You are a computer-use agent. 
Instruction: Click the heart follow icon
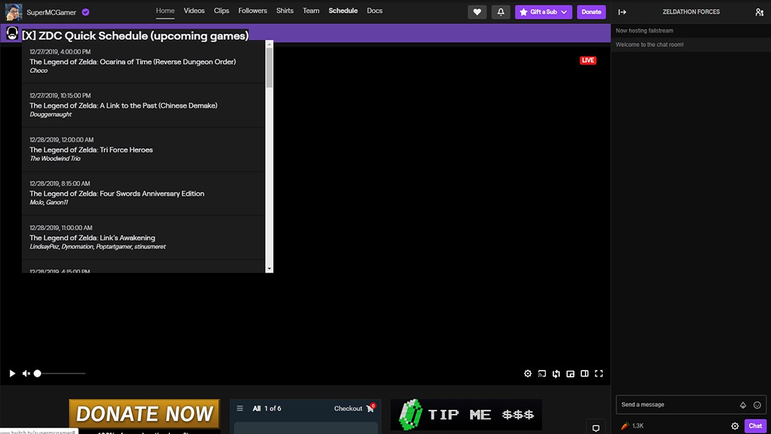click(477, 12)
